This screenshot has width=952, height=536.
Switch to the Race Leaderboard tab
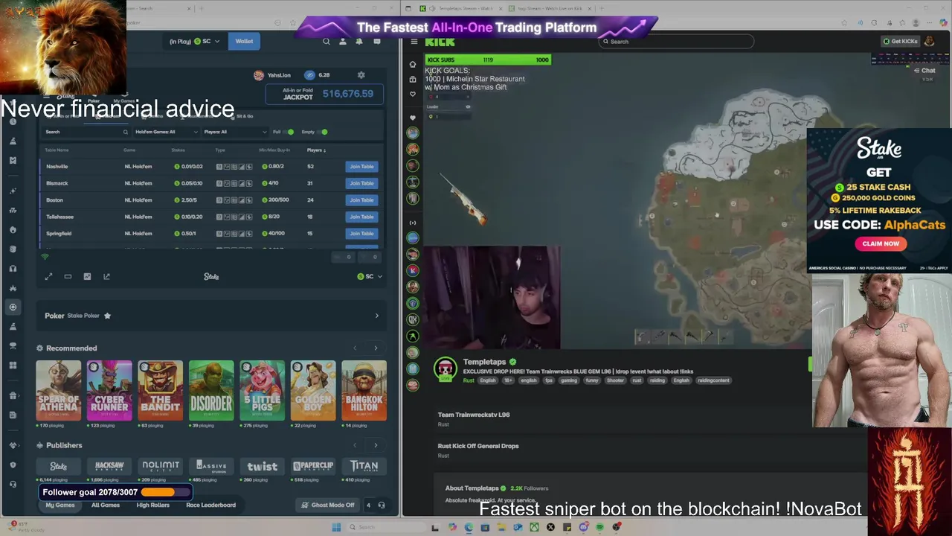pyautogui.click(x=210, y=505)
